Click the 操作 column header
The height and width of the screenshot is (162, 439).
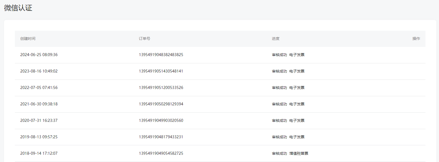[x=416, y=39]
